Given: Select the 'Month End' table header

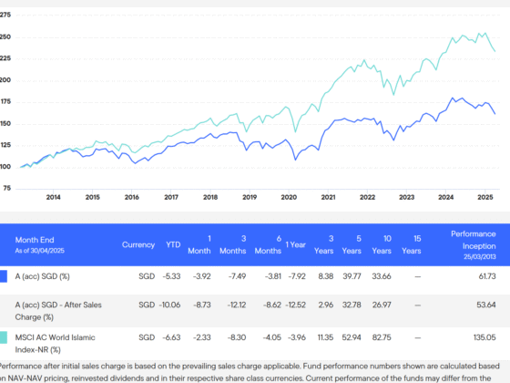Looking at the screenshot, I should [x=35, y=240].
